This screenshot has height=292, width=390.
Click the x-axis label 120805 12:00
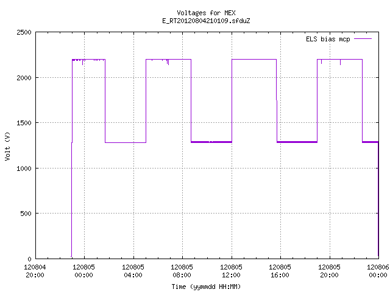[x=231, y=271]
